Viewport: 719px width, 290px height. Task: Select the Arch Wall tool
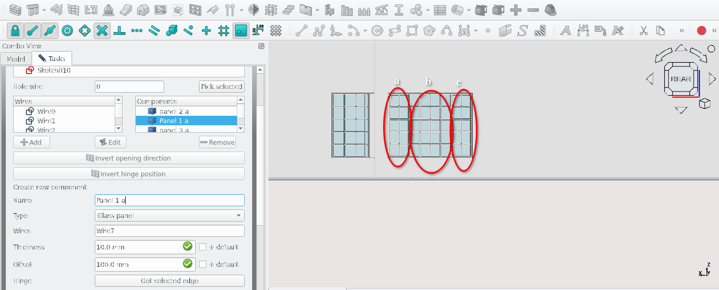click(16, 10)
